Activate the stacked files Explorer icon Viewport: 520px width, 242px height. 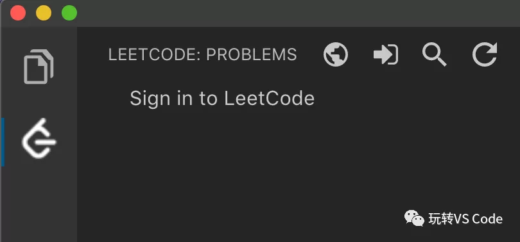pyautogui.click(x=39, y=67)
